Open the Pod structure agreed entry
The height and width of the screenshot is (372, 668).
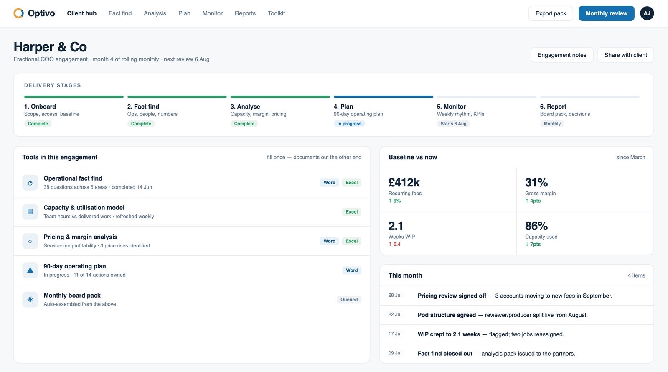516,315
